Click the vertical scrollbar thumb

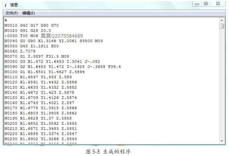coord(222,26)
